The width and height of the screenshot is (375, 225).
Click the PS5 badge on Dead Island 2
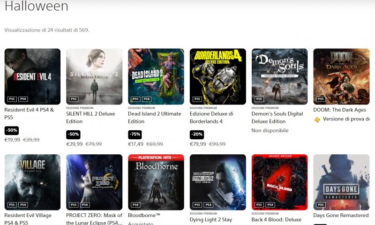pyautogui.click(x=135, y=99)
